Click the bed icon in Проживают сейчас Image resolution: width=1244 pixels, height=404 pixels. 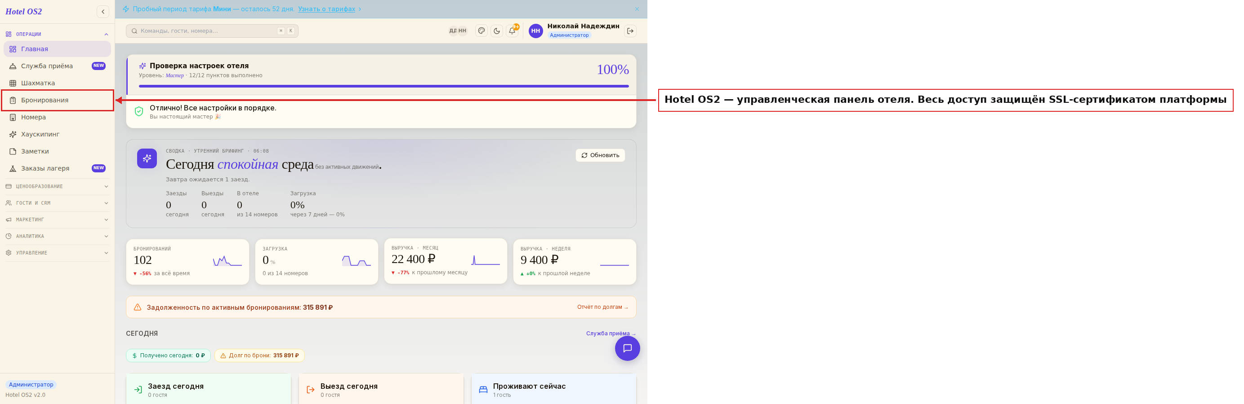(x=483, y=390)
